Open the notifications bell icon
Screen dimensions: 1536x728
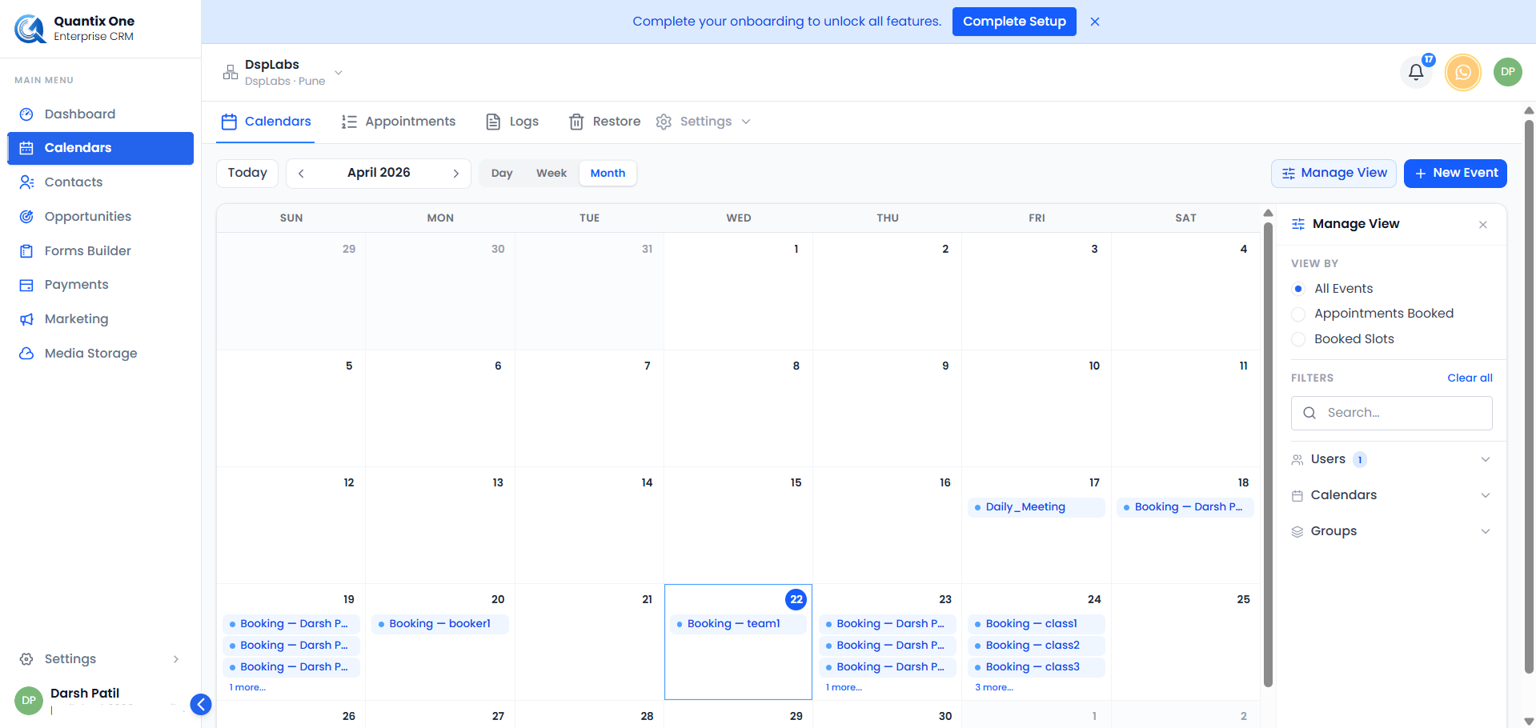(x=1416, y=72)
